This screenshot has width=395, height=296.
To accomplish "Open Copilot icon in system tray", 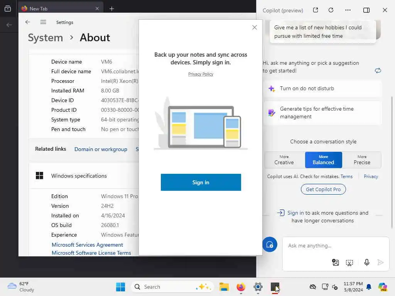I will point(383,287).
